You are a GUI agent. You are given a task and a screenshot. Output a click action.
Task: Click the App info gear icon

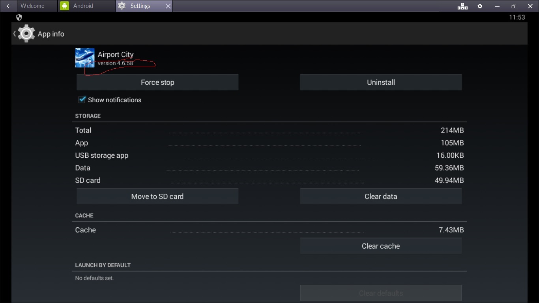pos(26,34)
